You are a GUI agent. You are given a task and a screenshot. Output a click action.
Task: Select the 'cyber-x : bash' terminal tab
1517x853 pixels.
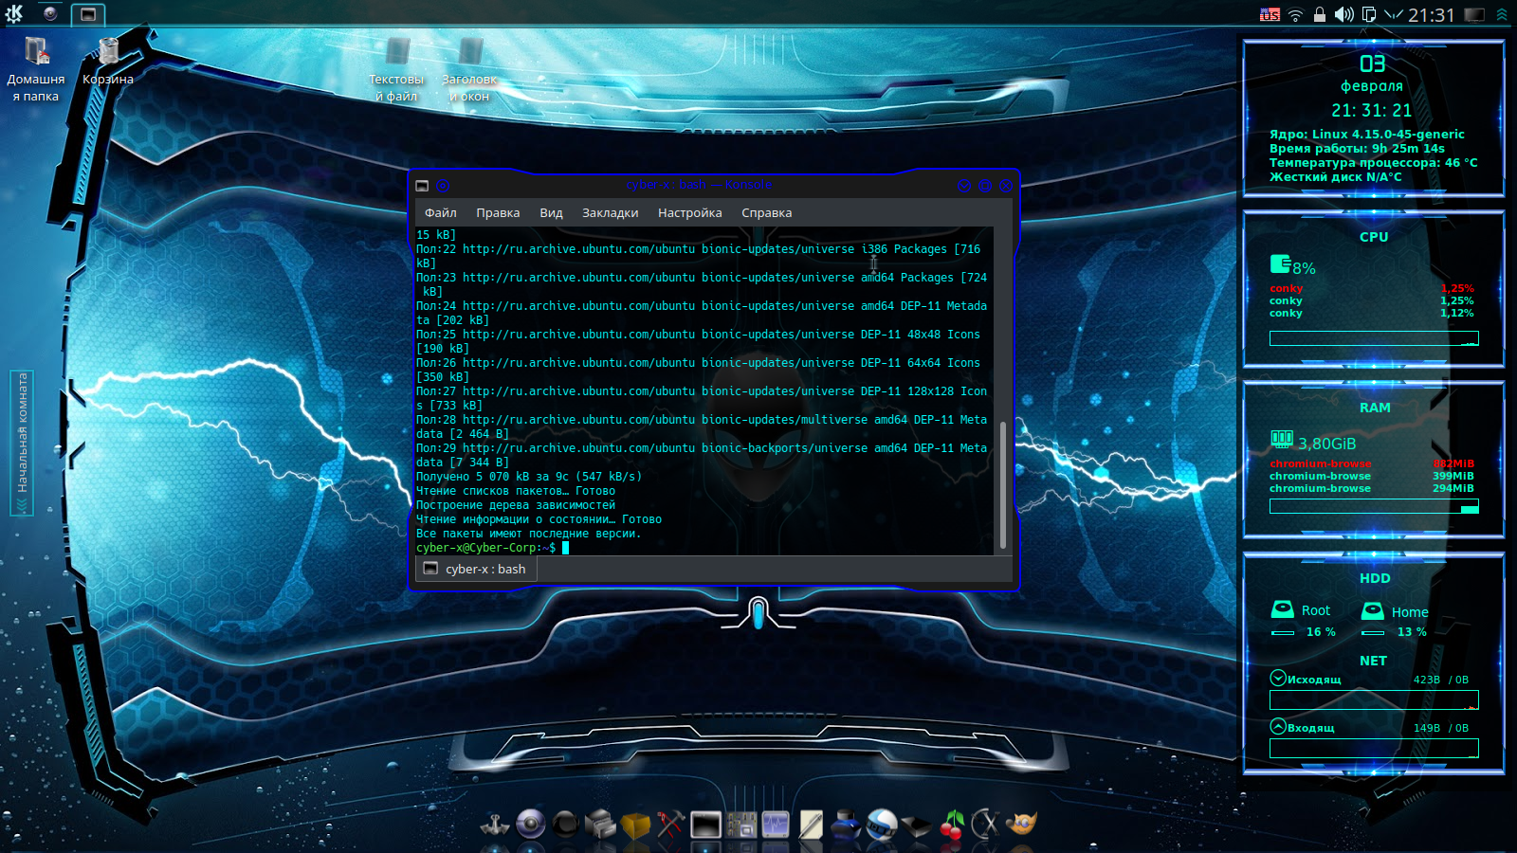[476, 569]
